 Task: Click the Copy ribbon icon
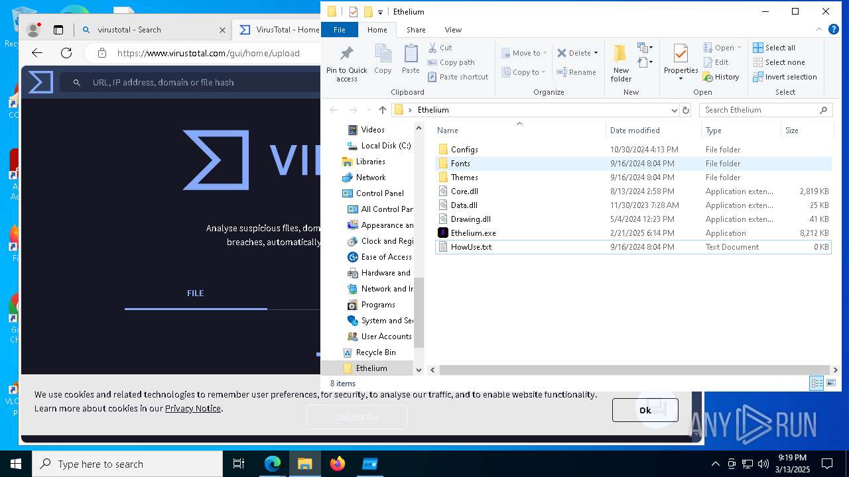pyautogui.click(x=383, y=60)
